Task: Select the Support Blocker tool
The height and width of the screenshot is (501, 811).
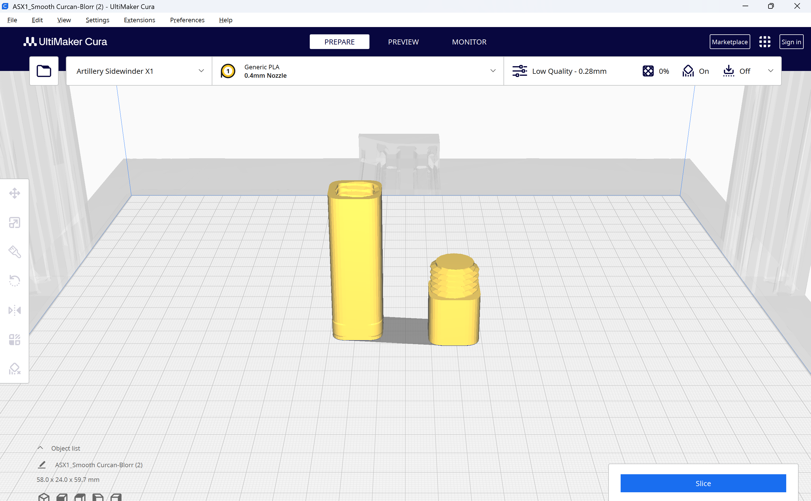Action: click(15, 369)
